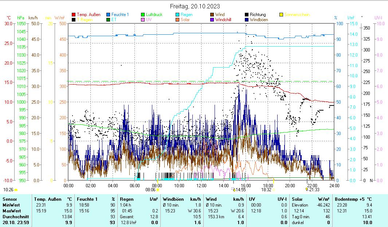388x227 pixels.
Task: Click the chart title Freitag, 20.10.2023
Action: click(x=195, y=6)
